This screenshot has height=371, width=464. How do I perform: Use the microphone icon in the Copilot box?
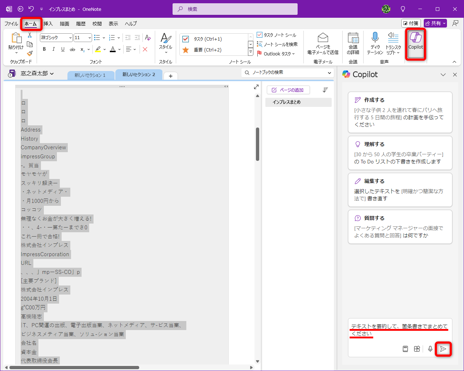tap(430, 349)
